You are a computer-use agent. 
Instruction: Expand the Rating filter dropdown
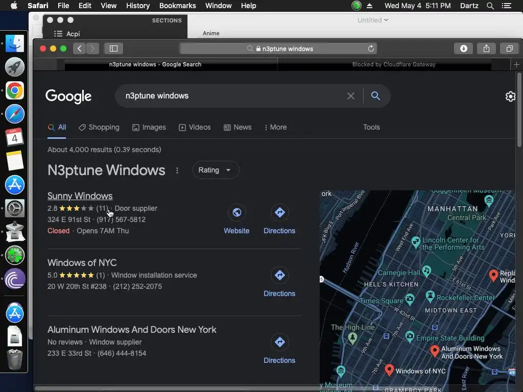pyautogui.click(x=216, y=170)
